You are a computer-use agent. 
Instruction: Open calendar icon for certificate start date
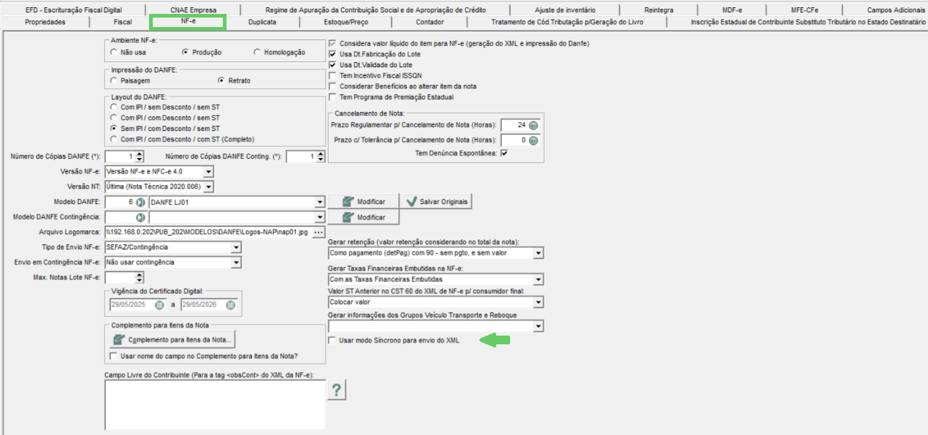160,305
